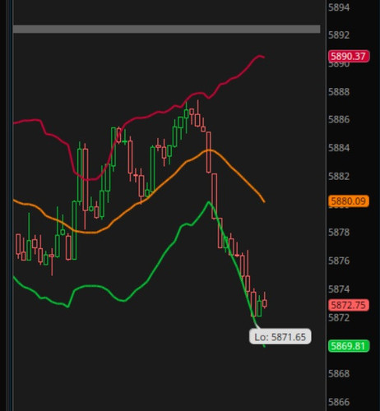Click the 5892 price axis label
The image size is (380, 411).
tap(339, 35)
